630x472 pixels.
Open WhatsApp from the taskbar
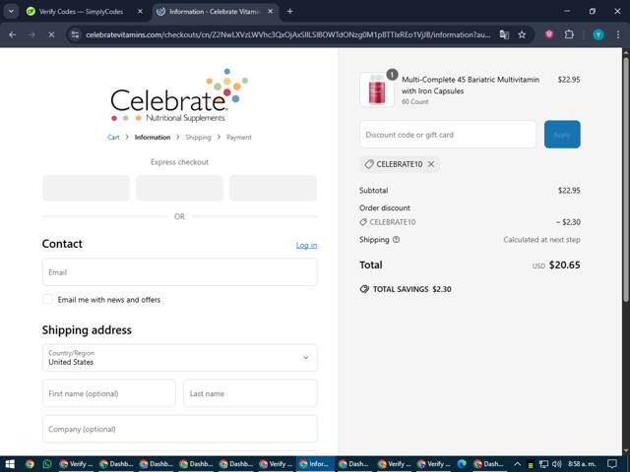[47, 464]
